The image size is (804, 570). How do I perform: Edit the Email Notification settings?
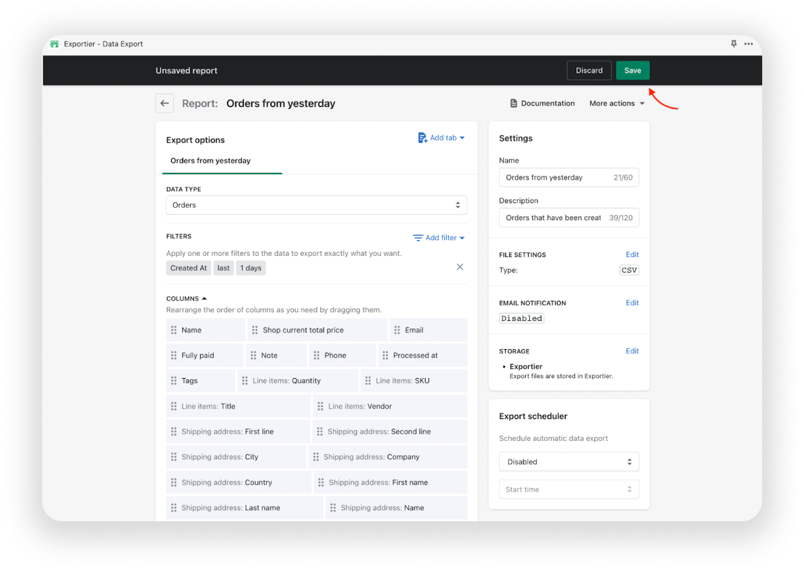(x=632, y=302)
